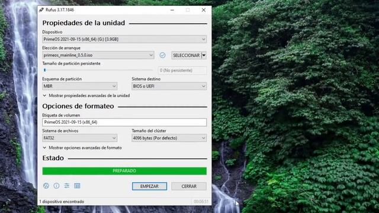The height and width of the screenshot is (213, 379).
Task: Click the EMPEZAR button
Action: click(149, 186)
